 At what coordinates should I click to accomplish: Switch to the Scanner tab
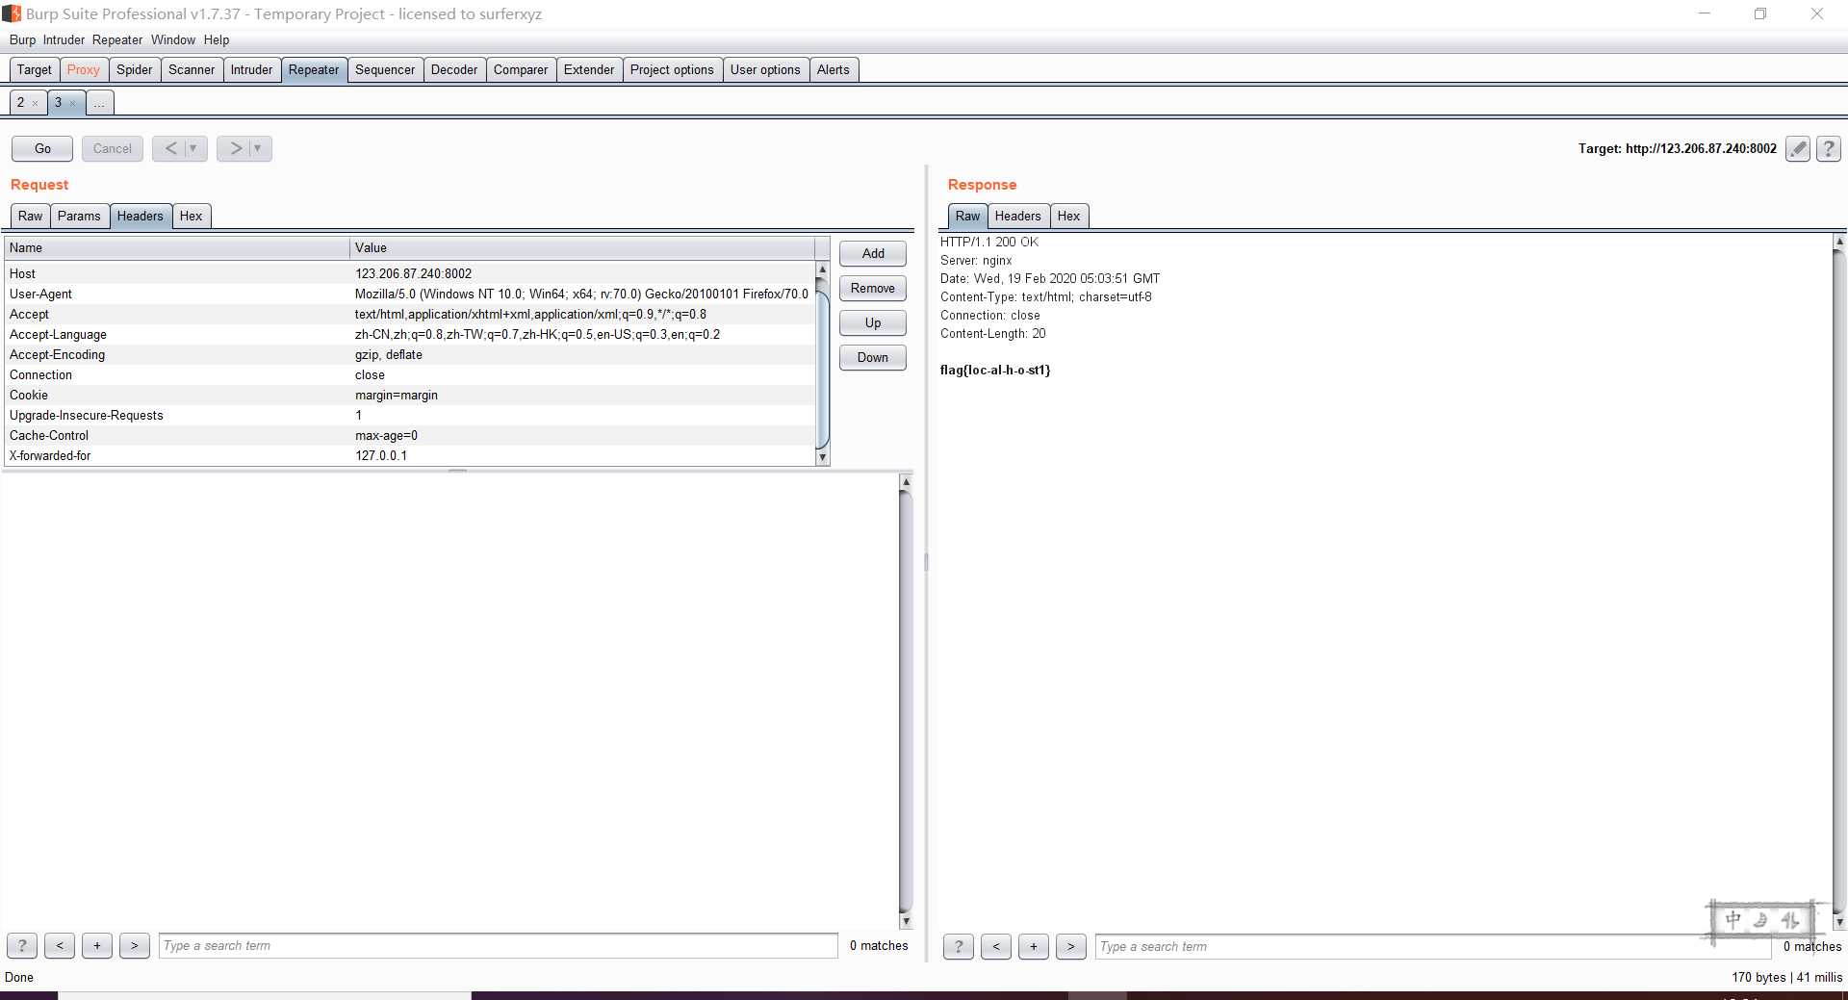click(192, 69)
